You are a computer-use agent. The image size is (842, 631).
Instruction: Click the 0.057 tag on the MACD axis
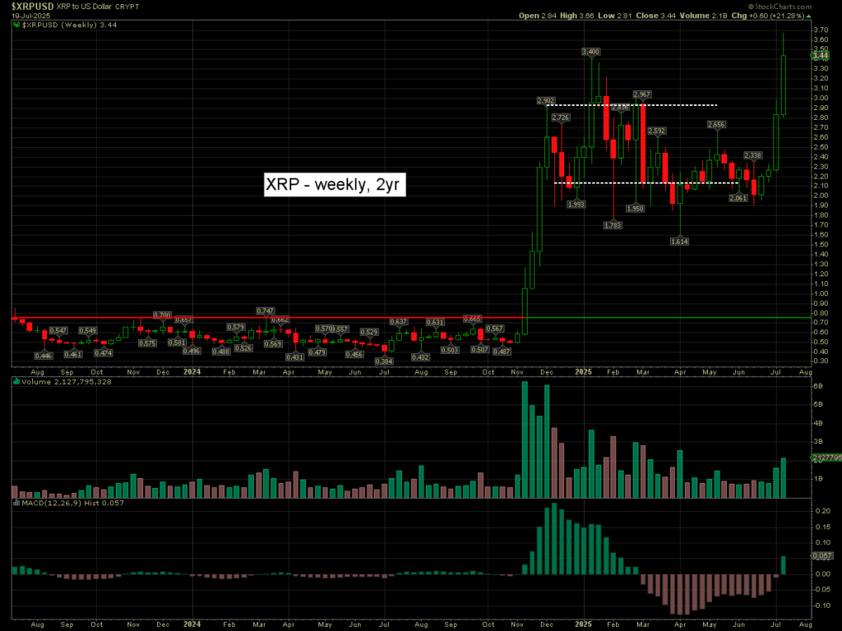(822, 556)
